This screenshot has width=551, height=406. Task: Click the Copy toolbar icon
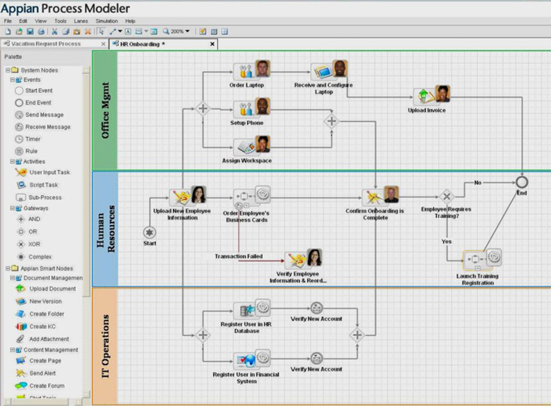pos(65,31)
